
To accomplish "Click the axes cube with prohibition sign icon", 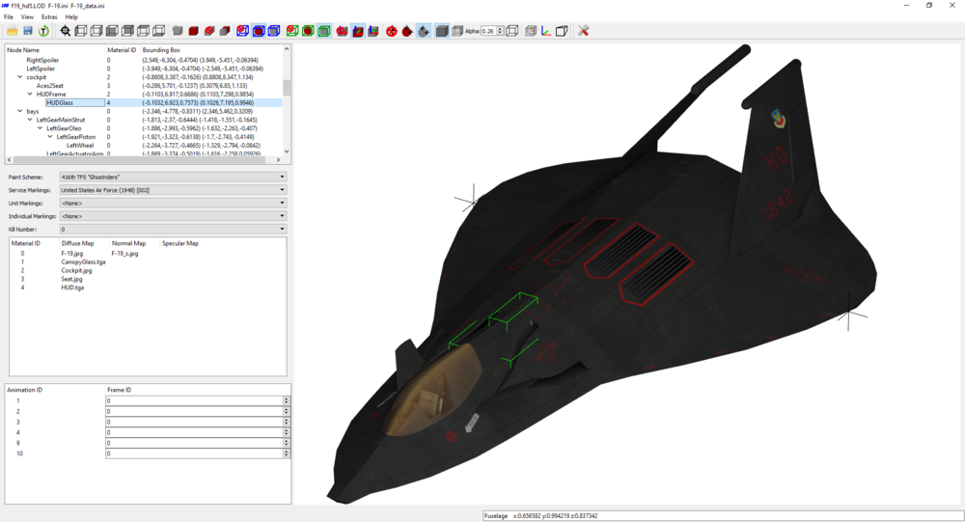I will click(343, 31).
